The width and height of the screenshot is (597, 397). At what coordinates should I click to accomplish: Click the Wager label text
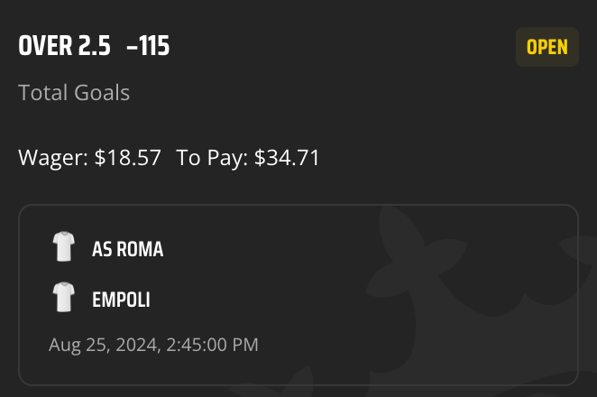54,158
